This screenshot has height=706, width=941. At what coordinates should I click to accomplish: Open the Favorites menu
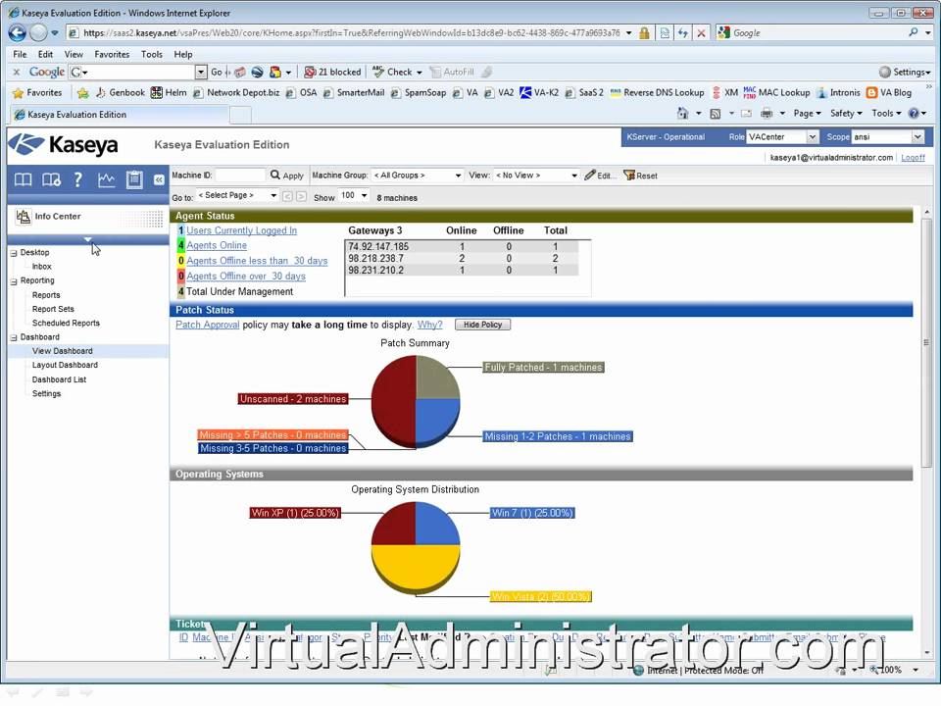112,54
